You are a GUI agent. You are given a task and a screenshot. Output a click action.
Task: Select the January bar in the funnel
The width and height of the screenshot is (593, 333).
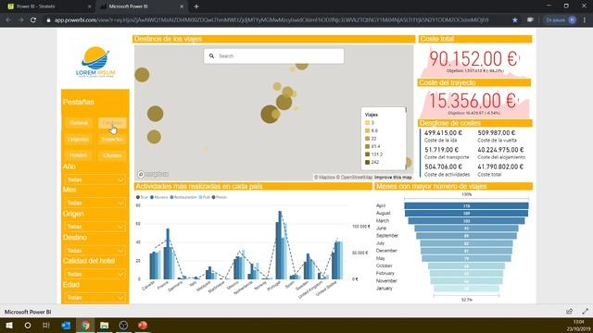(x=466, y=289)
